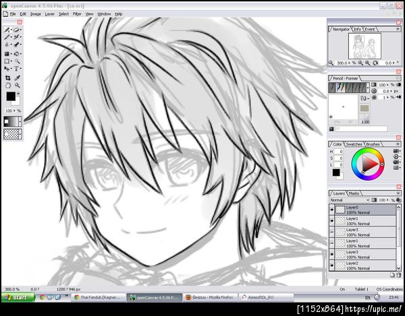Pick the gradient square tool
This screenshot has height=316, width=405.
[x=7, y=54]
